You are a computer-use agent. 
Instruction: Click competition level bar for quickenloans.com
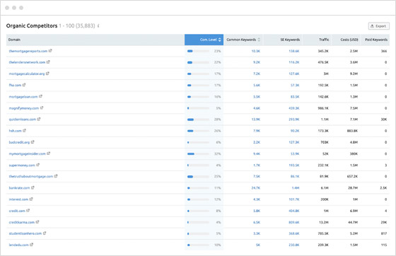(x=198, y=120)
